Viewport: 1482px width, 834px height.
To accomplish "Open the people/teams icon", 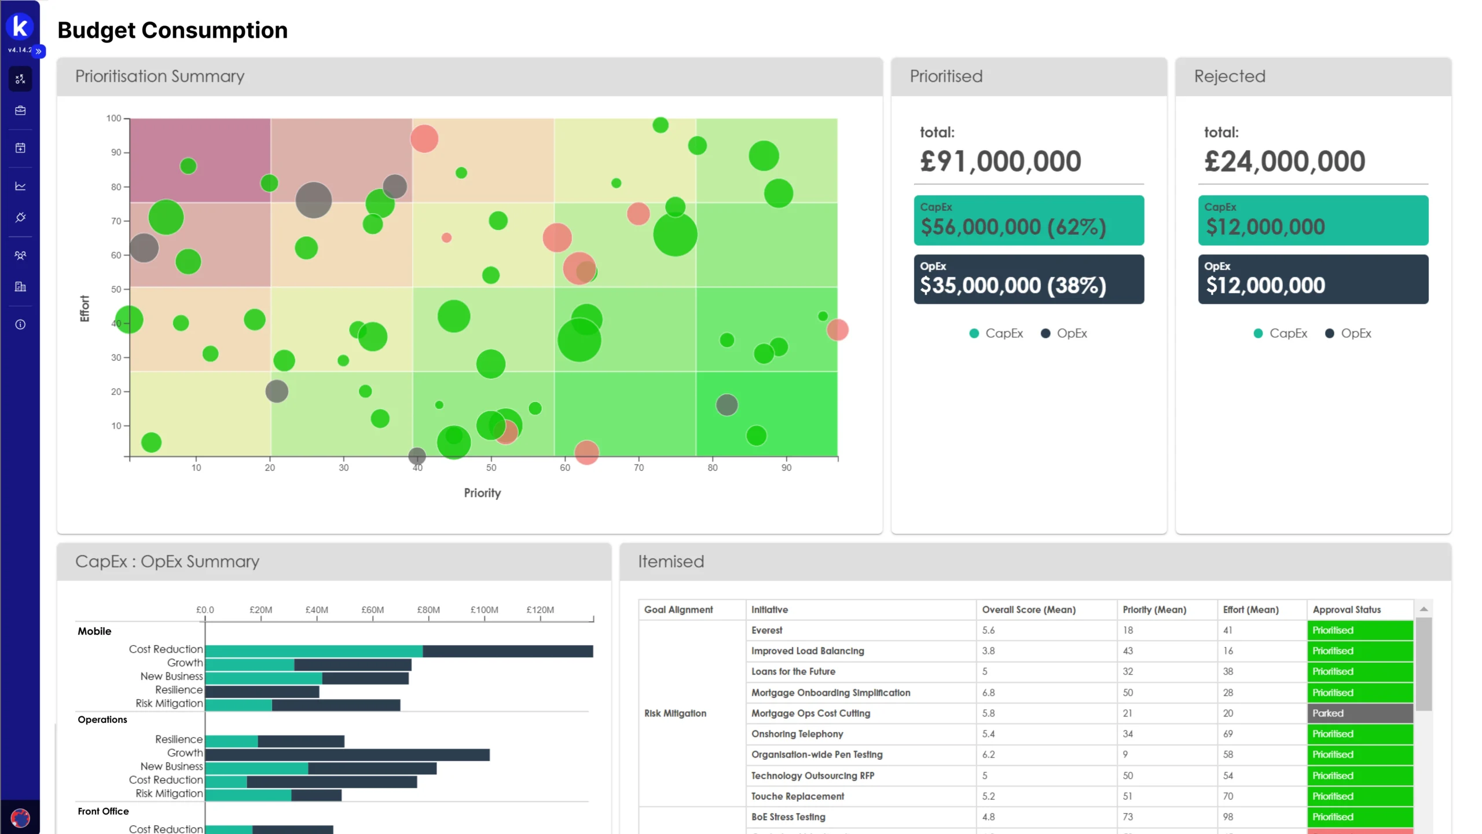I will click(20, 255).
